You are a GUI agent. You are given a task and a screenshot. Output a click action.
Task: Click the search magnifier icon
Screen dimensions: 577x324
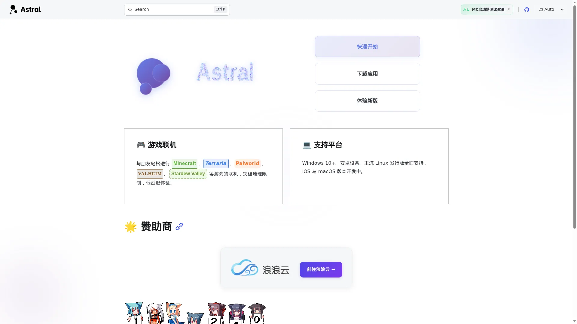[x=130, y=10]
